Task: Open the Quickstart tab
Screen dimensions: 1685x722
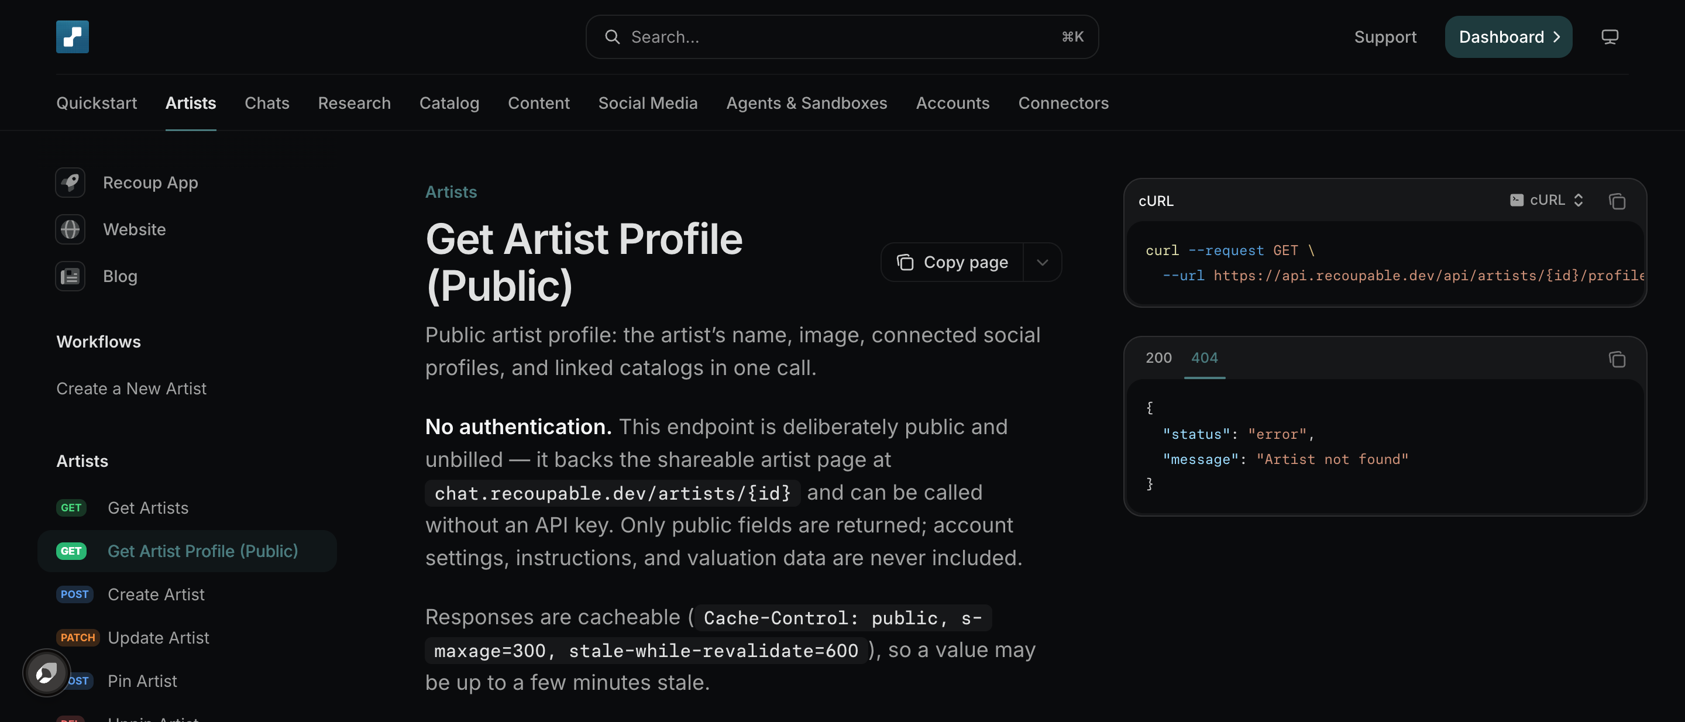Action: pos(97,102)
